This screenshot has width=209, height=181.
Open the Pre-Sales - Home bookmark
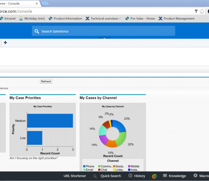[140, 18]
